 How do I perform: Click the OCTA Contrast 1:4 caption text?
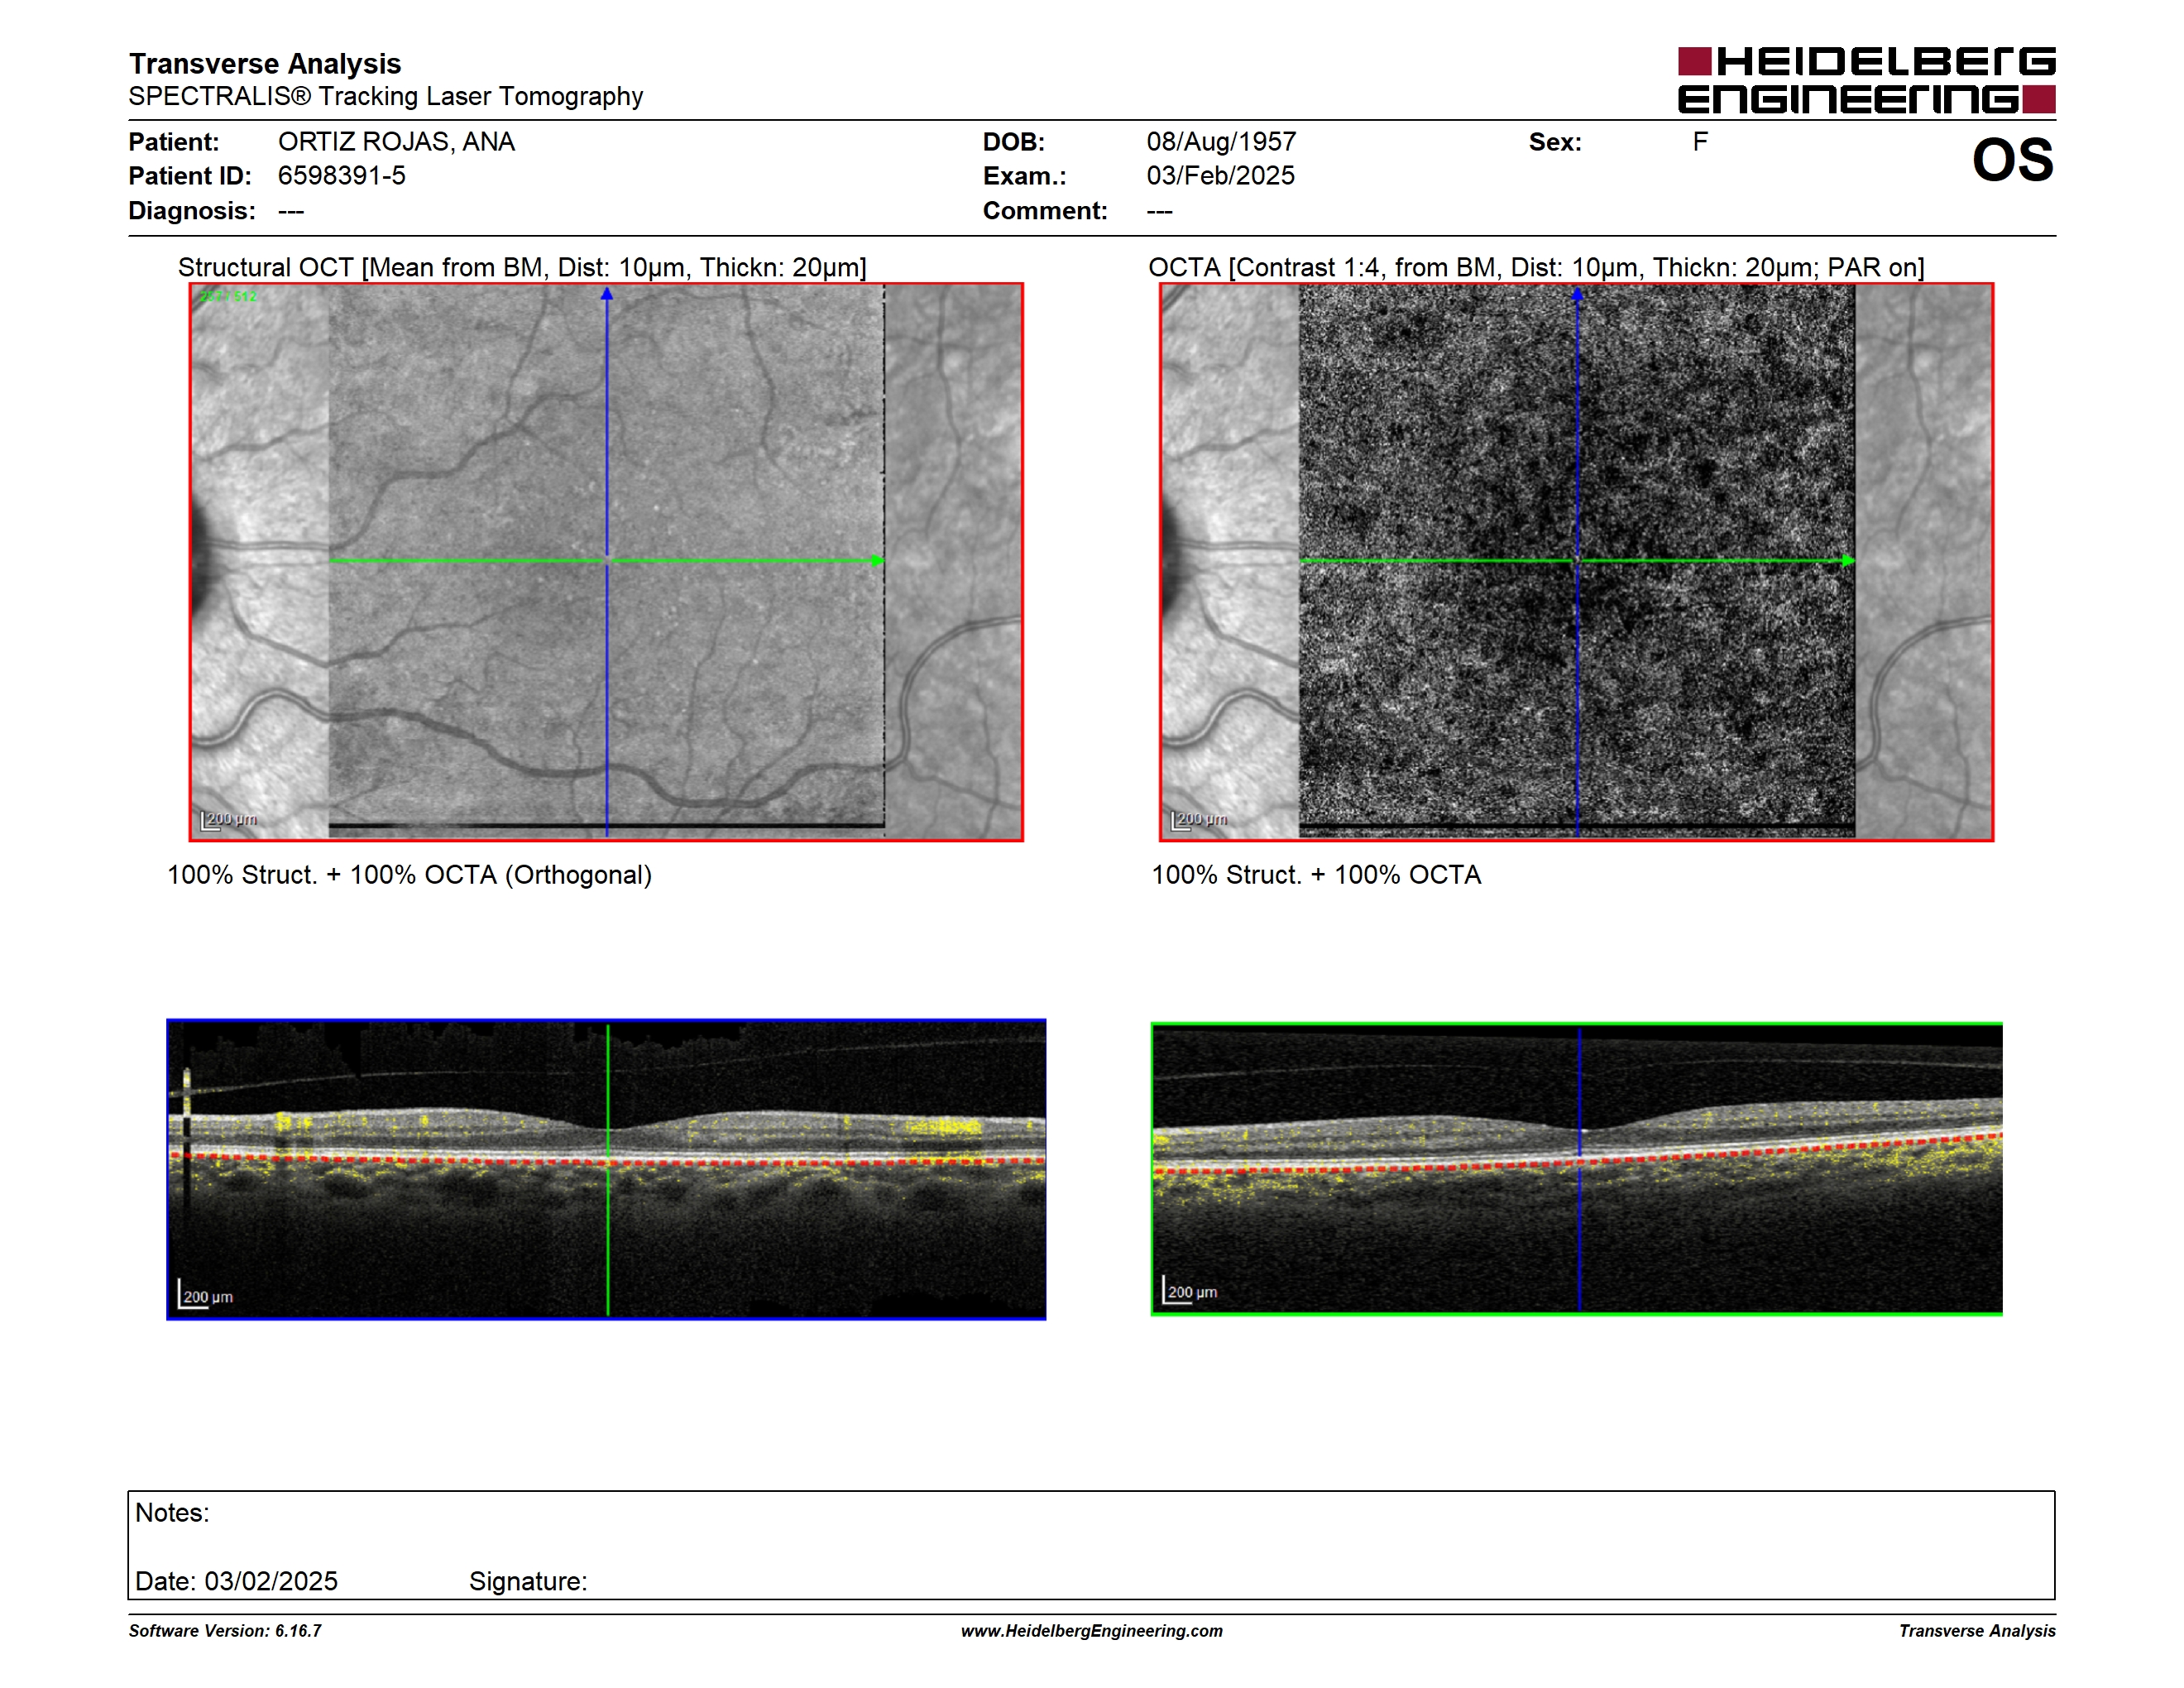(1536, 268)
